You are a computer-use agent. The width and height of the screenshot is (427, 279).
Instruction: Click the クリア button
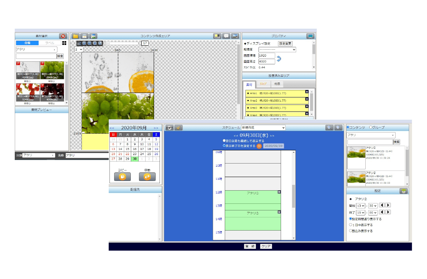[266, 246]
